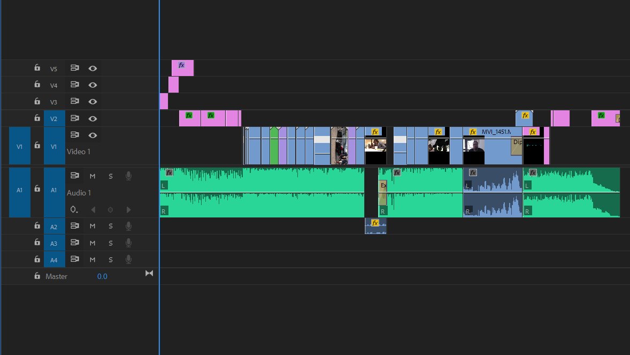630x355 pixels.
Task: Open Audio 1 show keyframes menu
Action: (x=74, y=210)
